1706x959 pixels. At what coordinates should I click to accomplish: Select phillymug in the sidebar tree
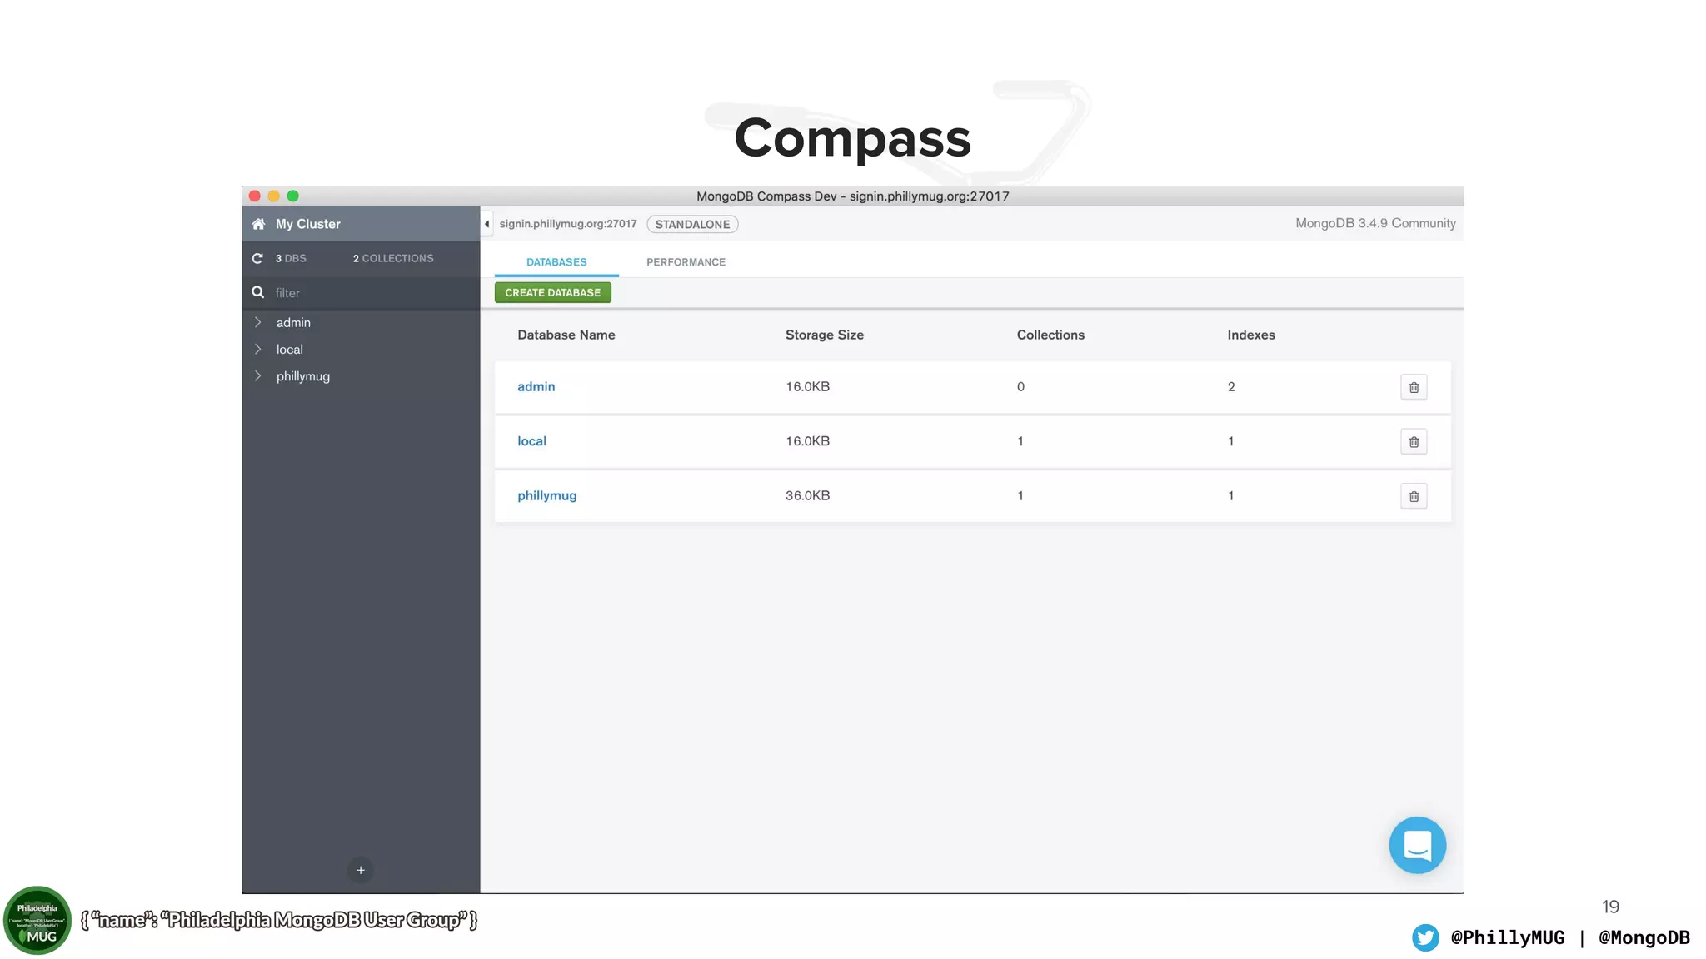point(302,376)
